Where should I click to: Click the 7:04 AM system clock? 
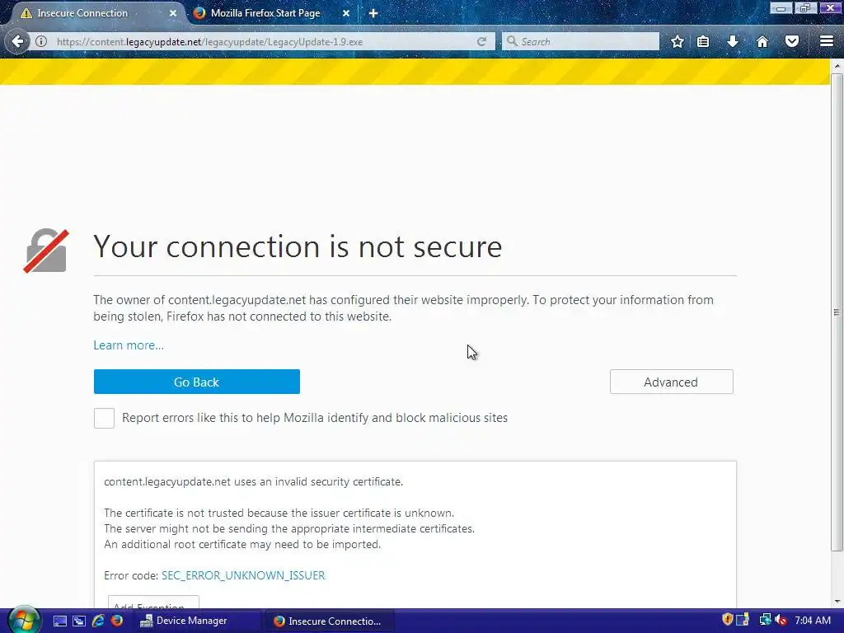[813, 621]
